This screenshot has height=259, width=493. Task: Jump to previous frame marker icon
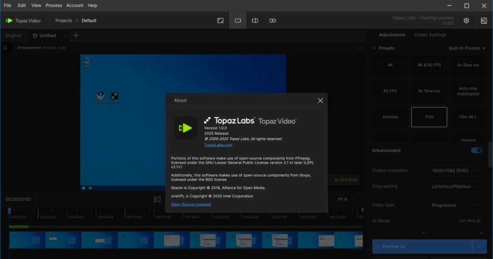click(157, 199)
